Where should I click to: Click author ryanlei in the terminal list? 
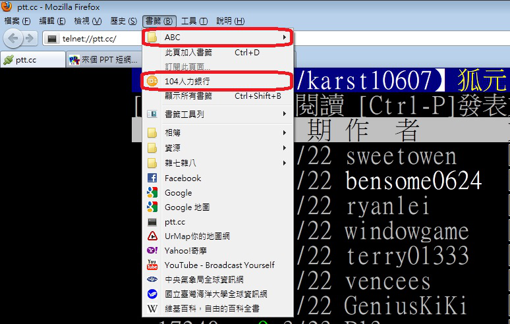[x=387, y=206]
